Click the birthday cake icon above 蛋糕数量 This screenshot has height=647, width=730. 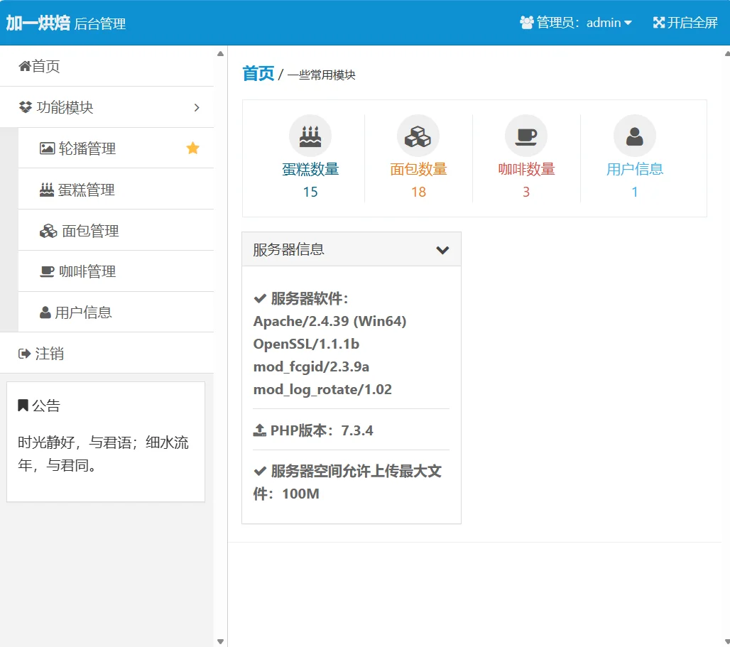click(x=310, y=135)
